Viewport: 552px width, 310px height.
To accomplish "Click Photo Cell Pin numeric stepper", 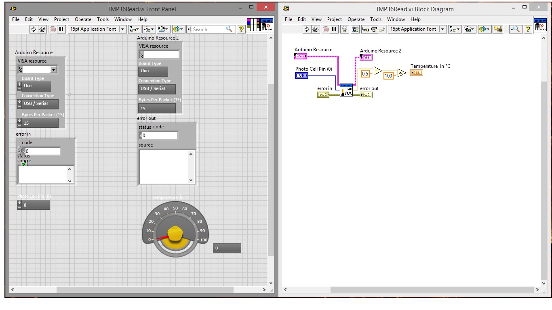I will [x=19, y=205].
